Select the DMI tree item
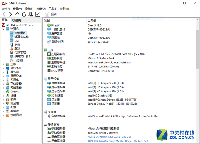Screen dimensions: 200x144 coord(17,41)
